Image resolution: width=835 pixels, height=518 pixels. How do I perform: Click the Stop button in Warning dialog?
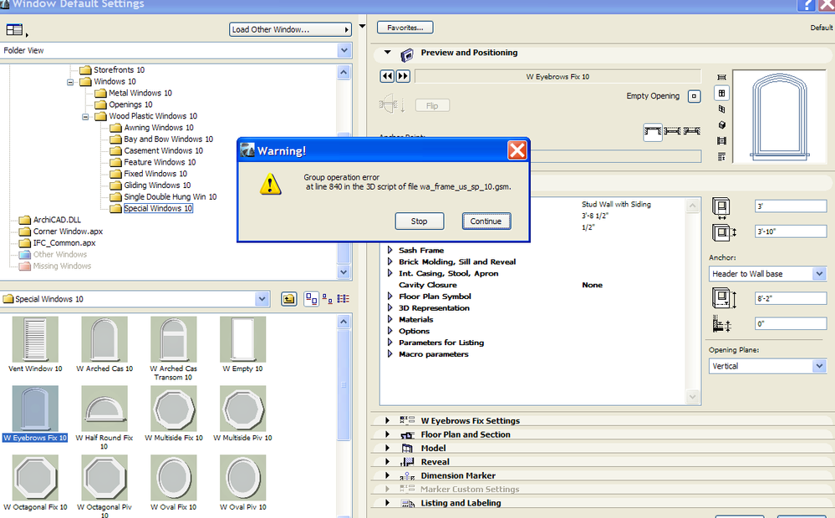[419, 221]
